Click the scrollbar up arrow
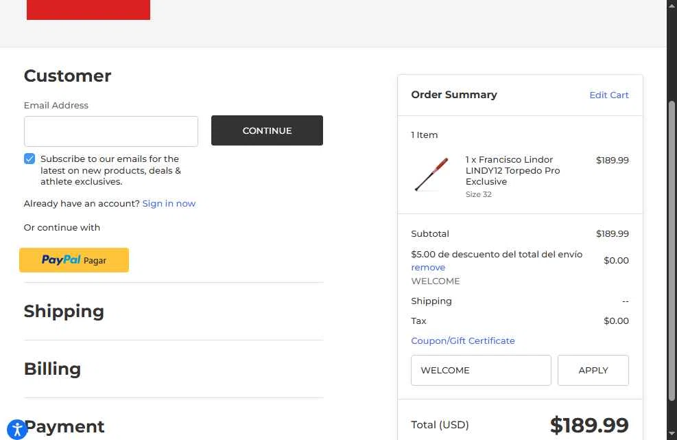Viewport: 677px width, 440px height. [x=672, y=5]
